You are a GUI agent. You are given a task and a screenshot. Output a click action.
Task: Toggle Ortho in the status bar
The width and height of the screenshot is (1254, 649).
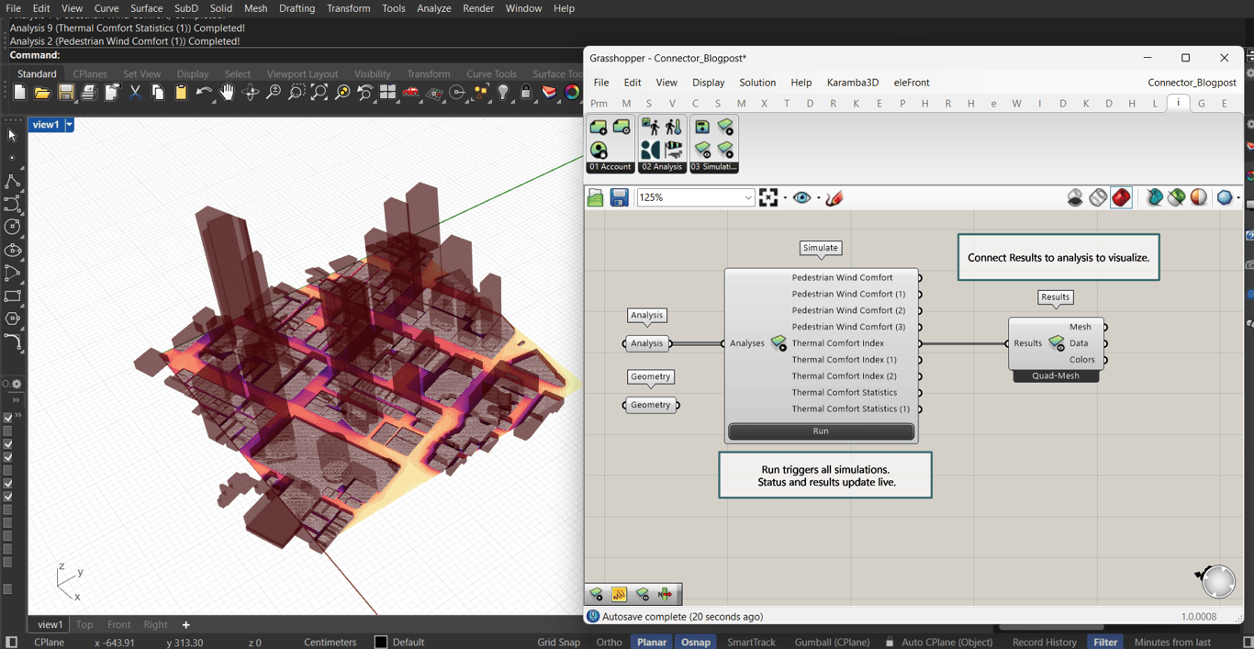[x=609, y=642]
